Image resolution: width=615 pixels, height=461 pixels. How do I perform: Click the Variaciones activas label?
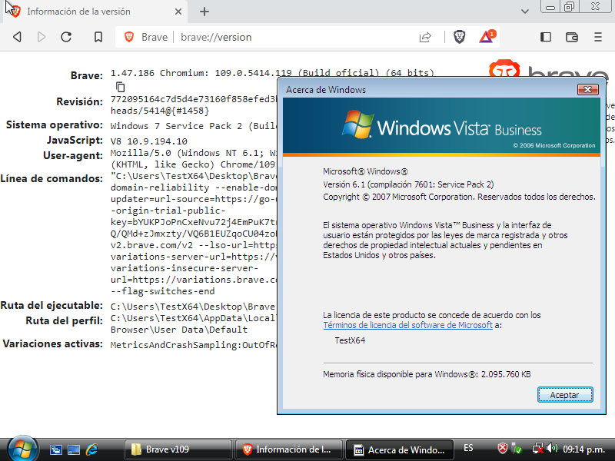[x=52, y=344]
